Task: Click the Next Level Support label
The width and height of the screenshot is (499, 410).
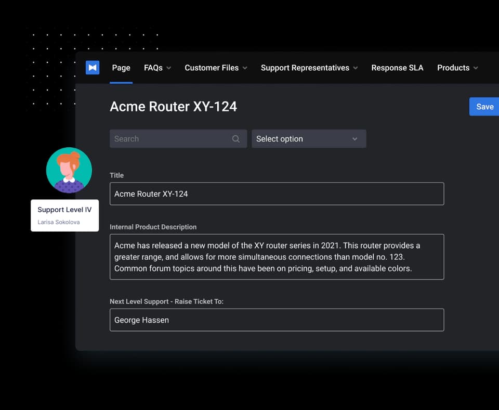Action: [166, 301]
